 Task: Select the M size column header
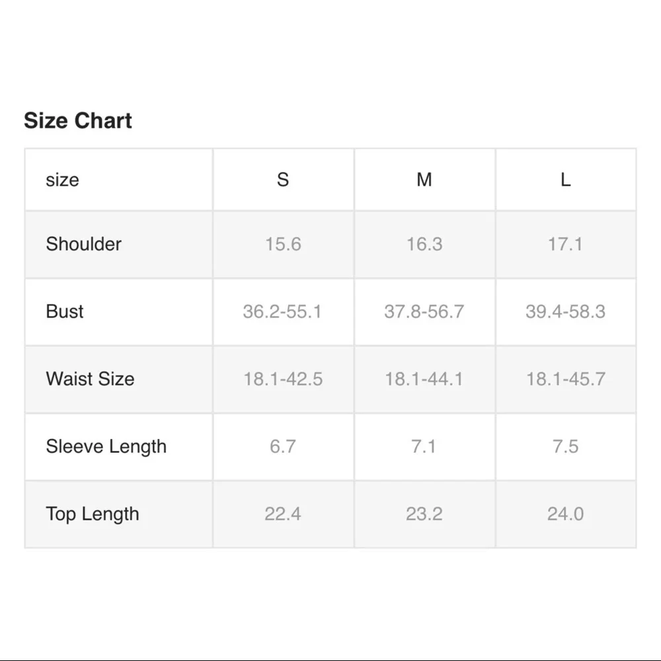point(424,180)
